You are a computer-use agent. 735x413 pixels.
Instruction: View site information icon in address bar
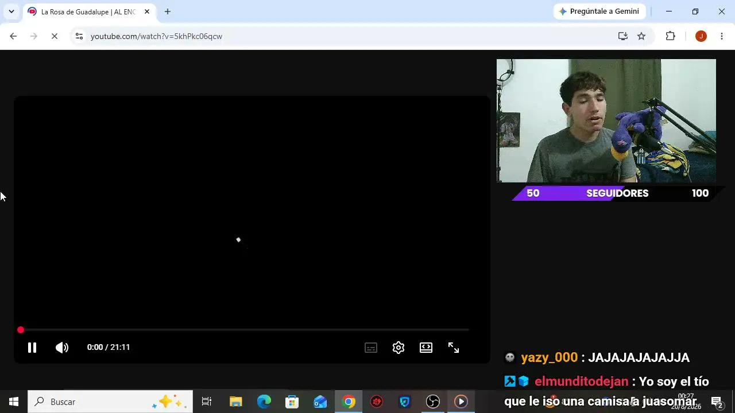pyautogui.click(x=79, y=36)
